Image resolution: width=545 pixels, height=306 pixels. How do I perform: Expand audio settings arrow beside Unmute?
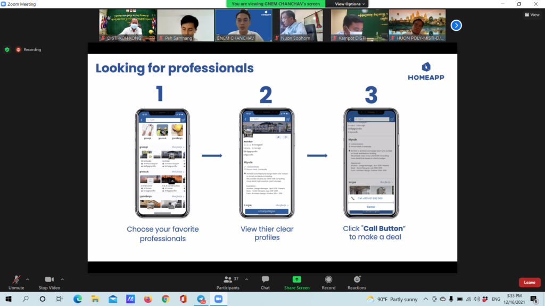click(28, 279)
